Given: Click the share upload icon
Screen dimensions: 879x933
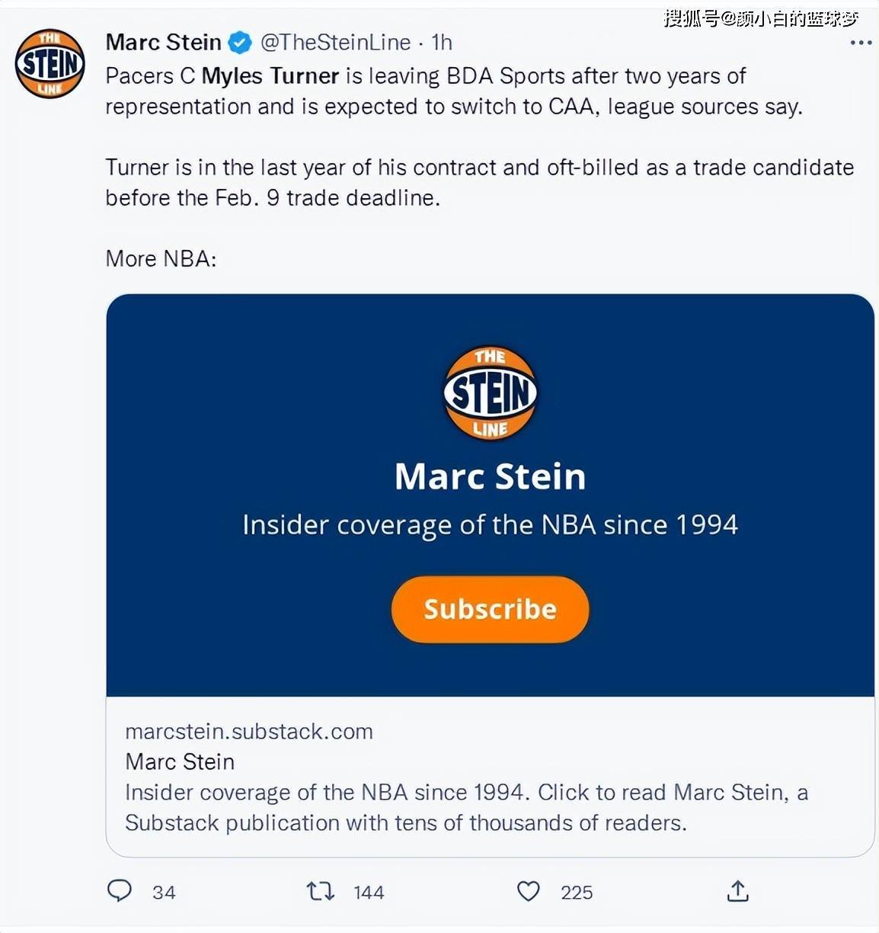Looking at the screenshot, I should pos(737,890).
